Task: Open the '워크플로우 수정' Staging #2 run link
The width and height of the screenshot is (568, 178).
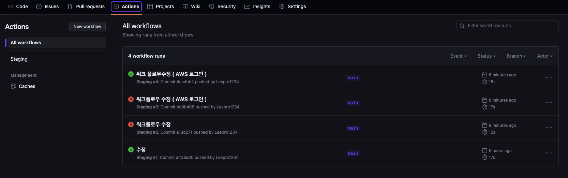Action: click(x=153, y=124)
